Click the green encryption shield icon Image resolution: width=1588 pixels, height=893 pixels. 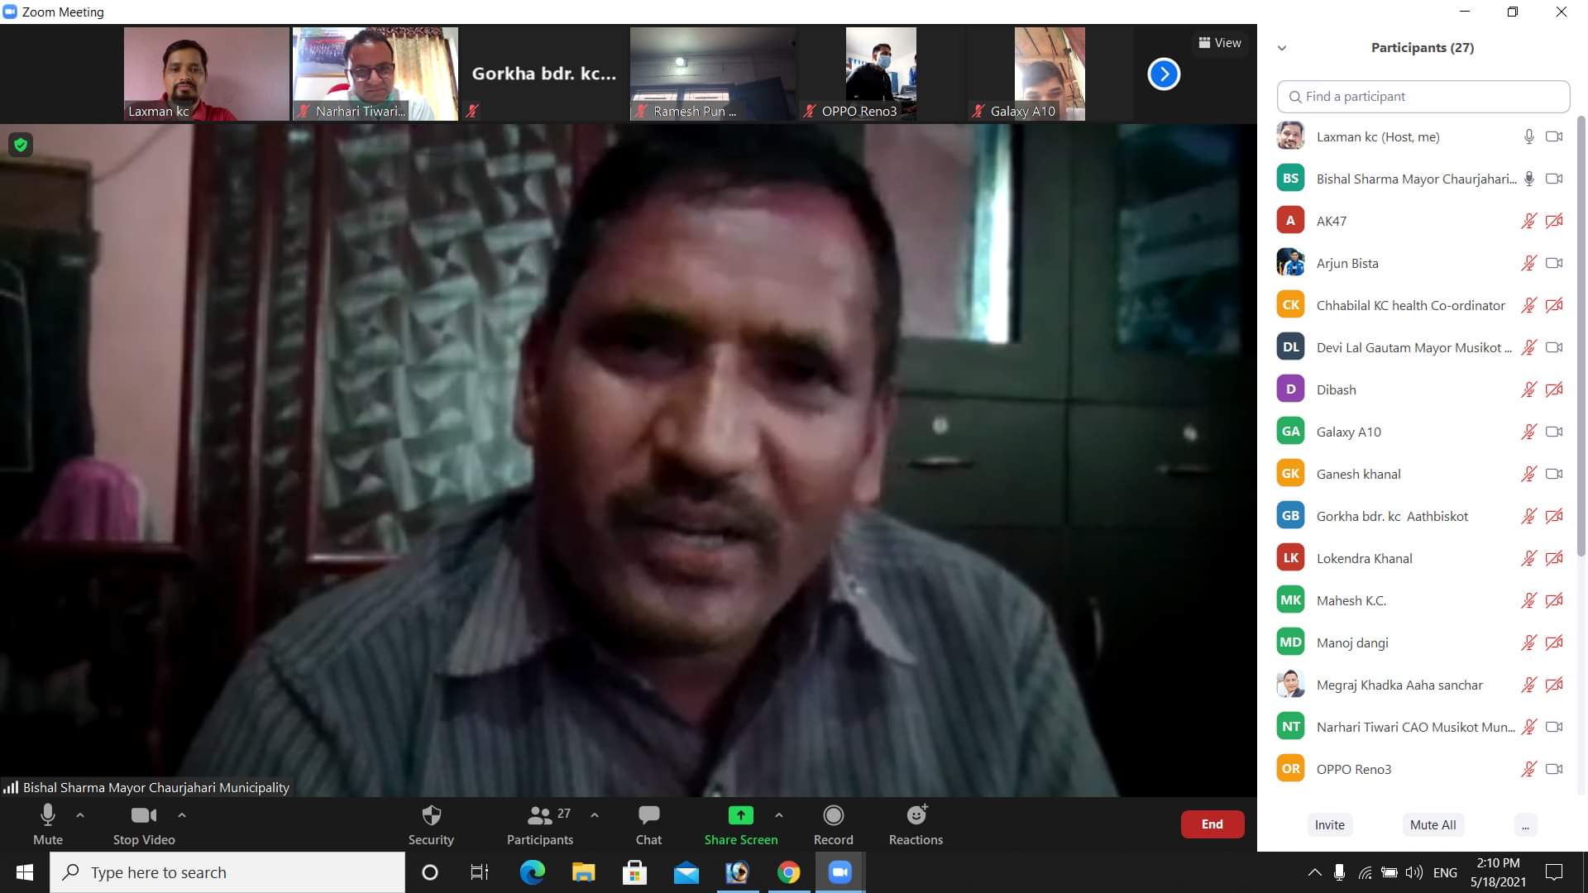pos(21,146)
